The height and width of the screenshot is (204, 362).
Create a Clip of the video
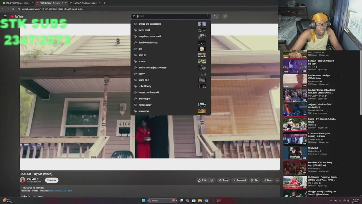[254, 180]
